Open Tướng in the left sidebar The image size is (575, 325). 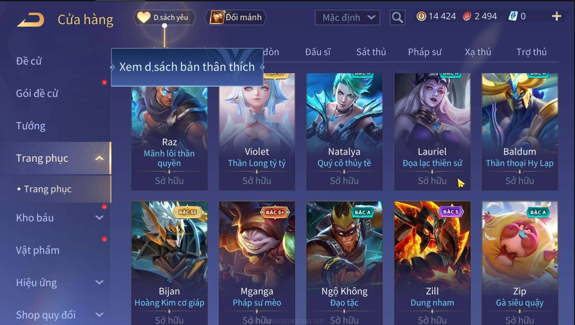(x=31, y=126)
